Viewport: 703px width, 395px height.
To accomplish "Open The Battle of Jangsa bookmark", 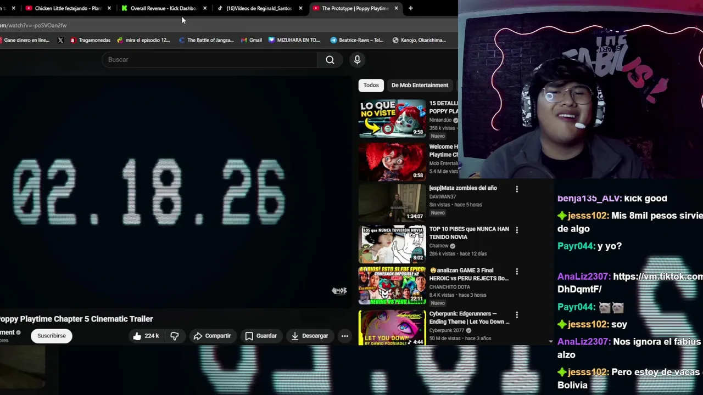I will (206, 40).
